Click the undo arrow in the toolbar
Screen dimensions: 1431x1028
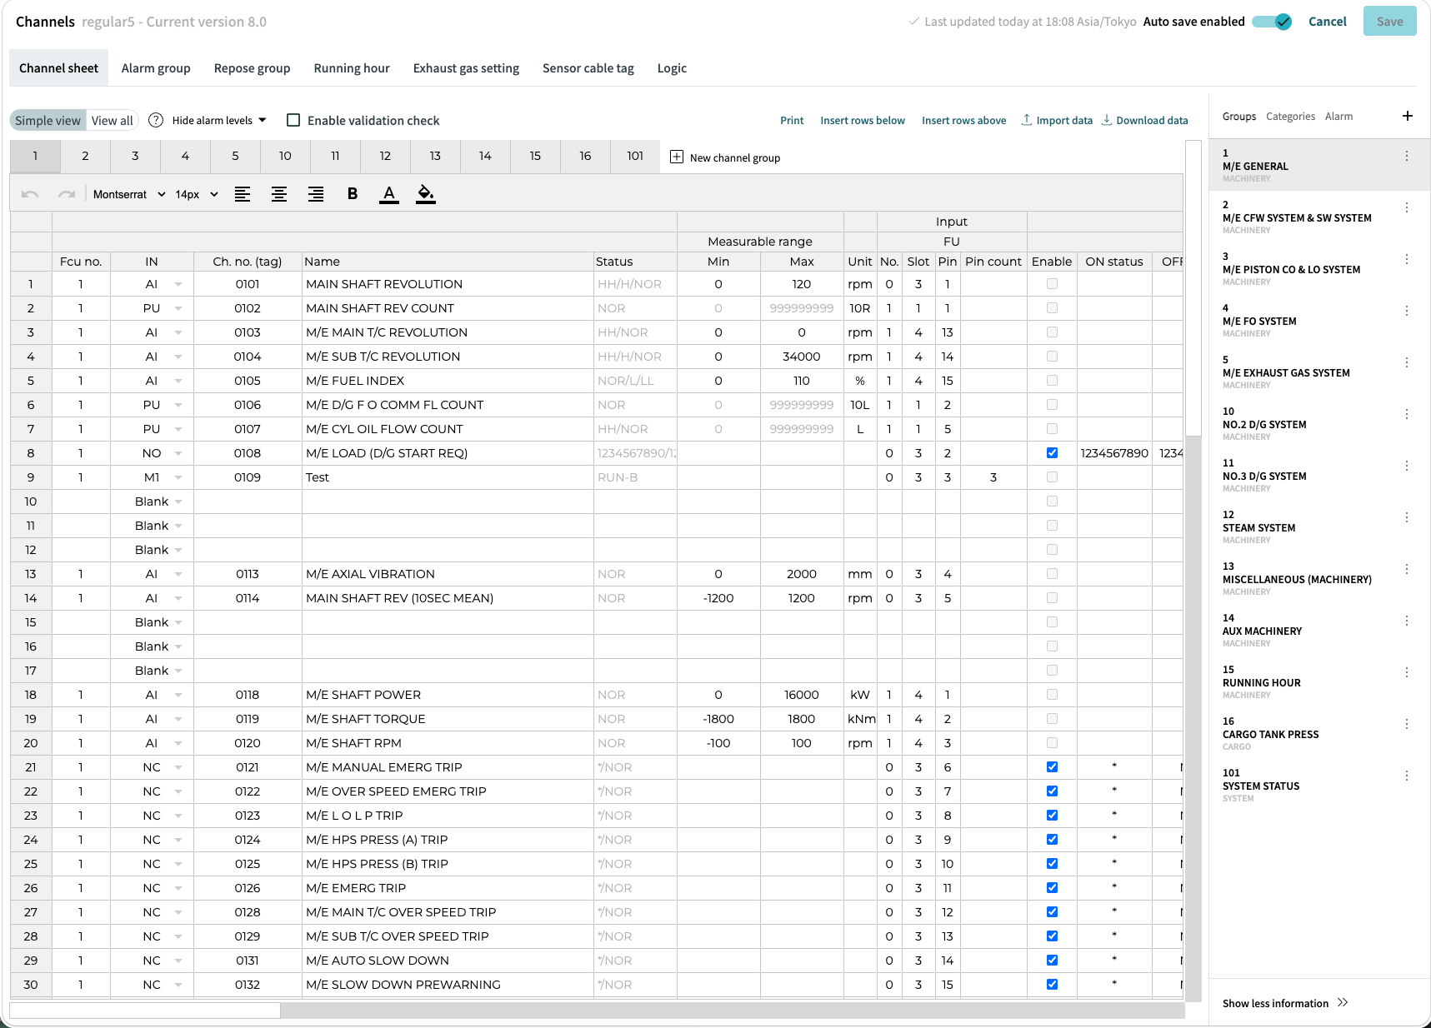30,194
